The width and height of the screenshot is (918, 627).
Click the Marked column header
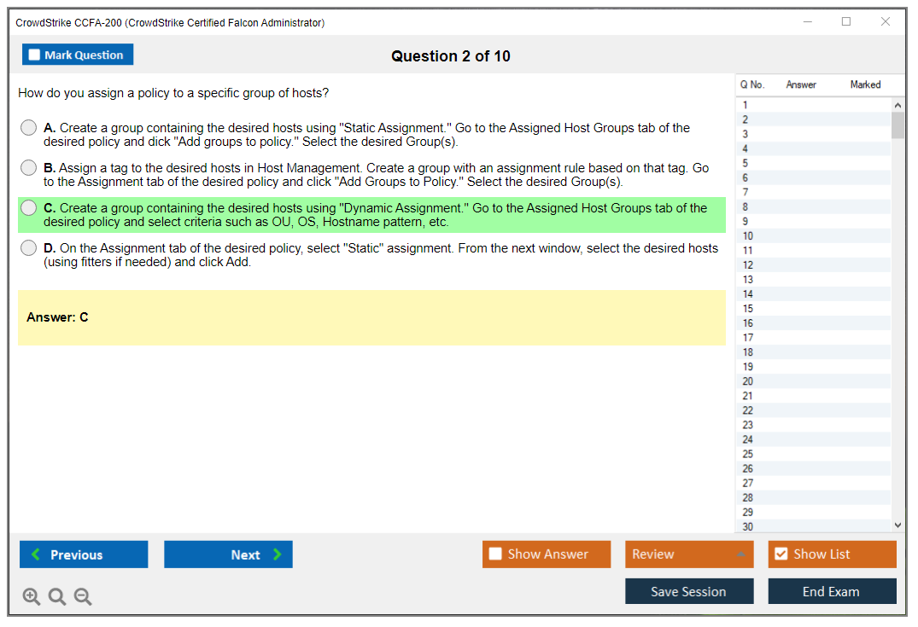click(x=865, y=84)
